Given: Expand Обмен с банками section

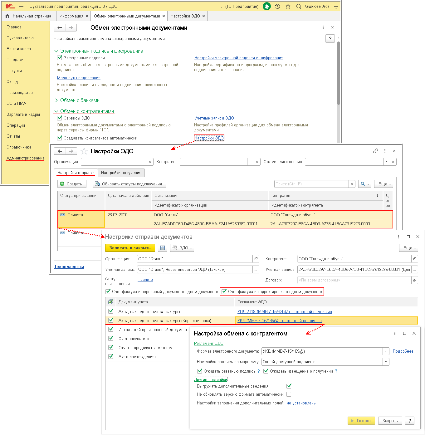Looking at the screenshot, I should click(56, 100).
